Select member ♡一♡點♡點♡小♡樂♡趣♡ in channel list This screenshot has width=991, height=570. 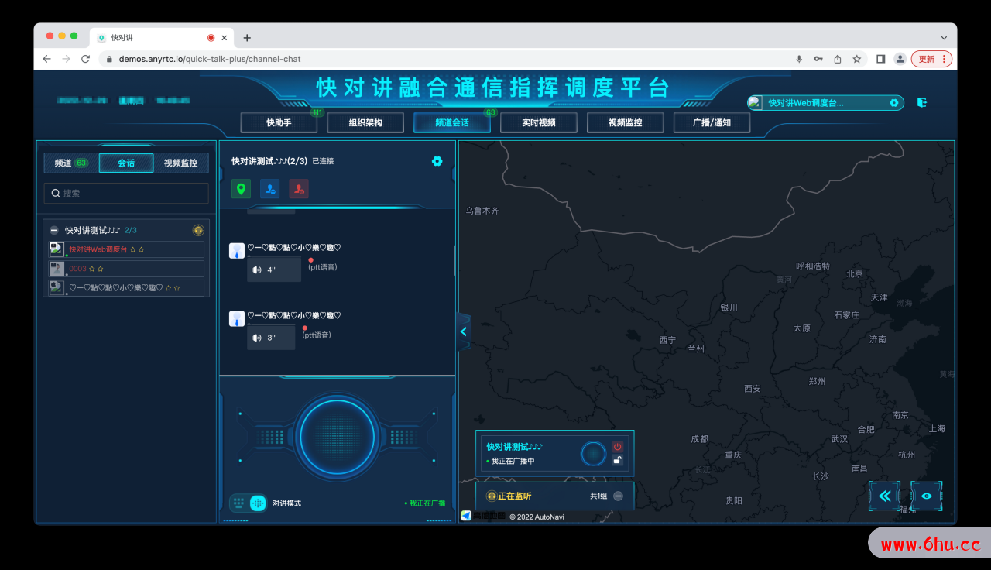(126, 288)
